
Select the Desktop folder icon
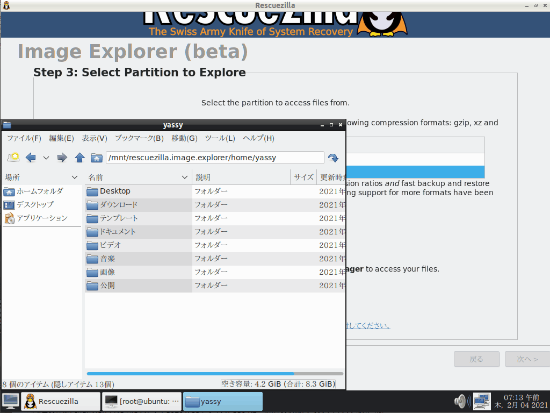92,191
